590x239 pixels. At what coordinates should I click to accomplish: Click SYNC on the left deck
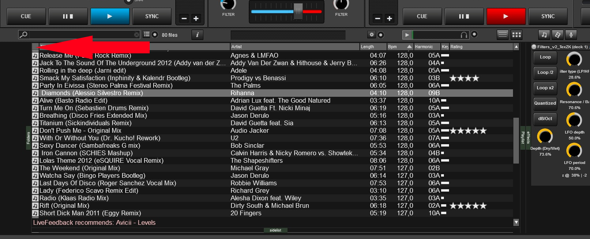152,16
